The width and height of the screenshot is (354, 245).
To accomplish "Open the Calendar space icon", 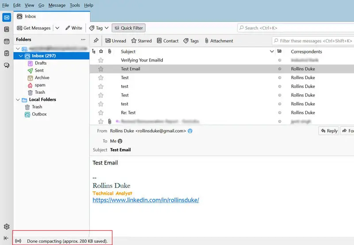I will [x=7, y=42].
